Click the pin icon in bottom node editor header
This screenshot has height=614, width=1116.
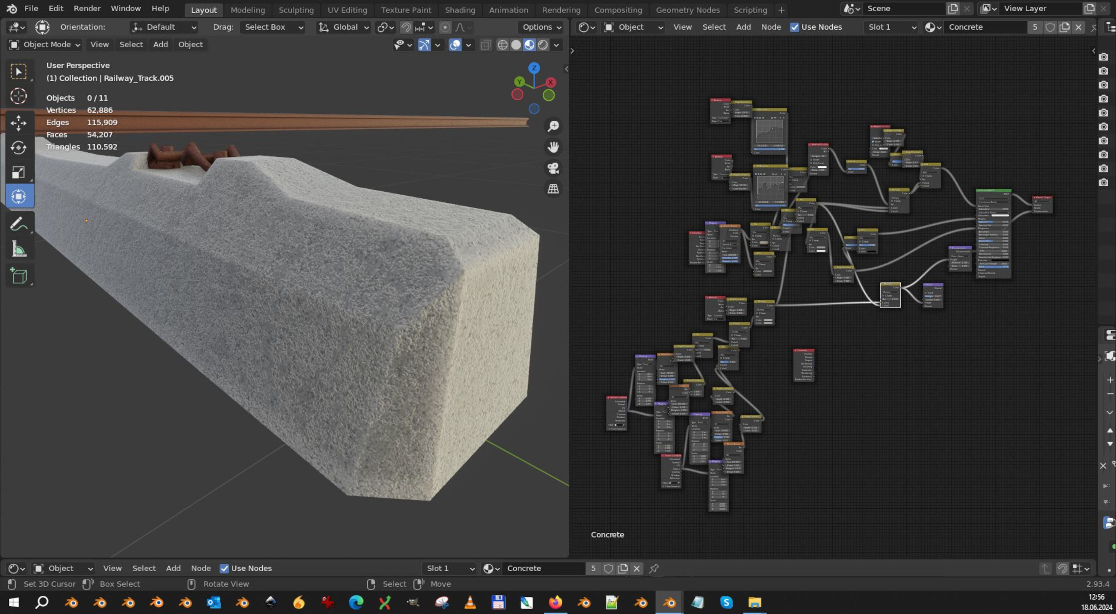pyautogui.click(x=654, y=568)
